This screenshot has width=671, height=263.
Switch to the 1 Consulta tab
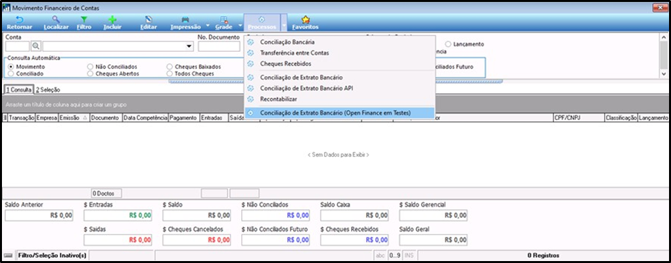tap(18, 90)
